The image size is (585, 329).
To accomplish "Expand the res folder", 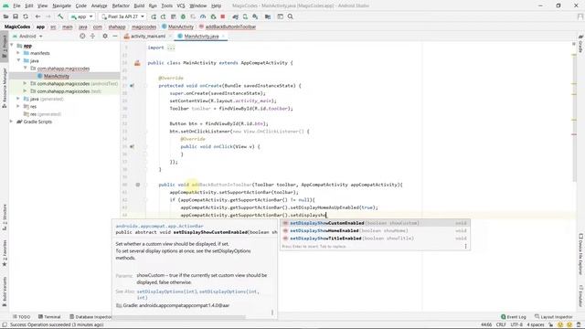I will click(18, 106).
